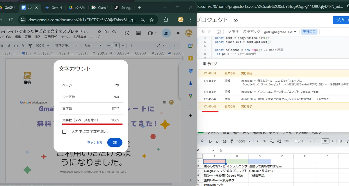The image size is (349, 186).
Task: Switch to the Gemini browser tab
Action: coord(54,8)
